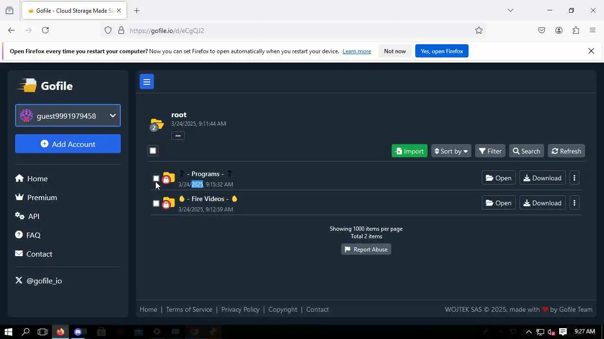Viewport: 604px width, 339px height.
Task: Refresh the folder listing
Action: point(566,151)
